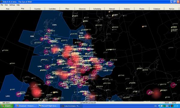Switch to the Database tab
This screenshot has height=108, width=180.
157,9
